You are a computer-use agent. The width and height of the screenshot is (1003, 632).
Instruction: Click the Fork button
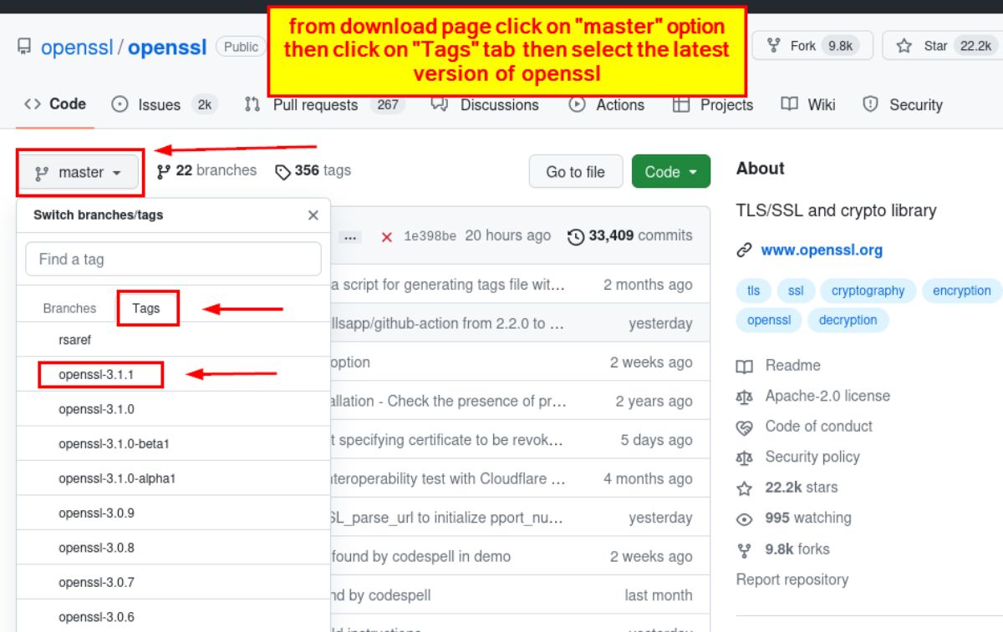click(812, 46)
